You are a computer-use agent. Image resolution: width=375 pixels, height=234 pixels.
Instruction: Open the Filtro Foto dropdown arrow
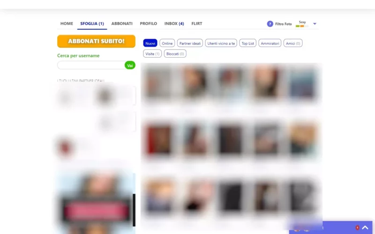315,24
